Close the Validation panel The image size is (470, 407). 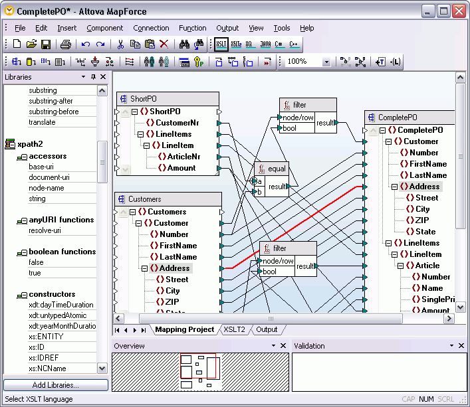(461, 346)
